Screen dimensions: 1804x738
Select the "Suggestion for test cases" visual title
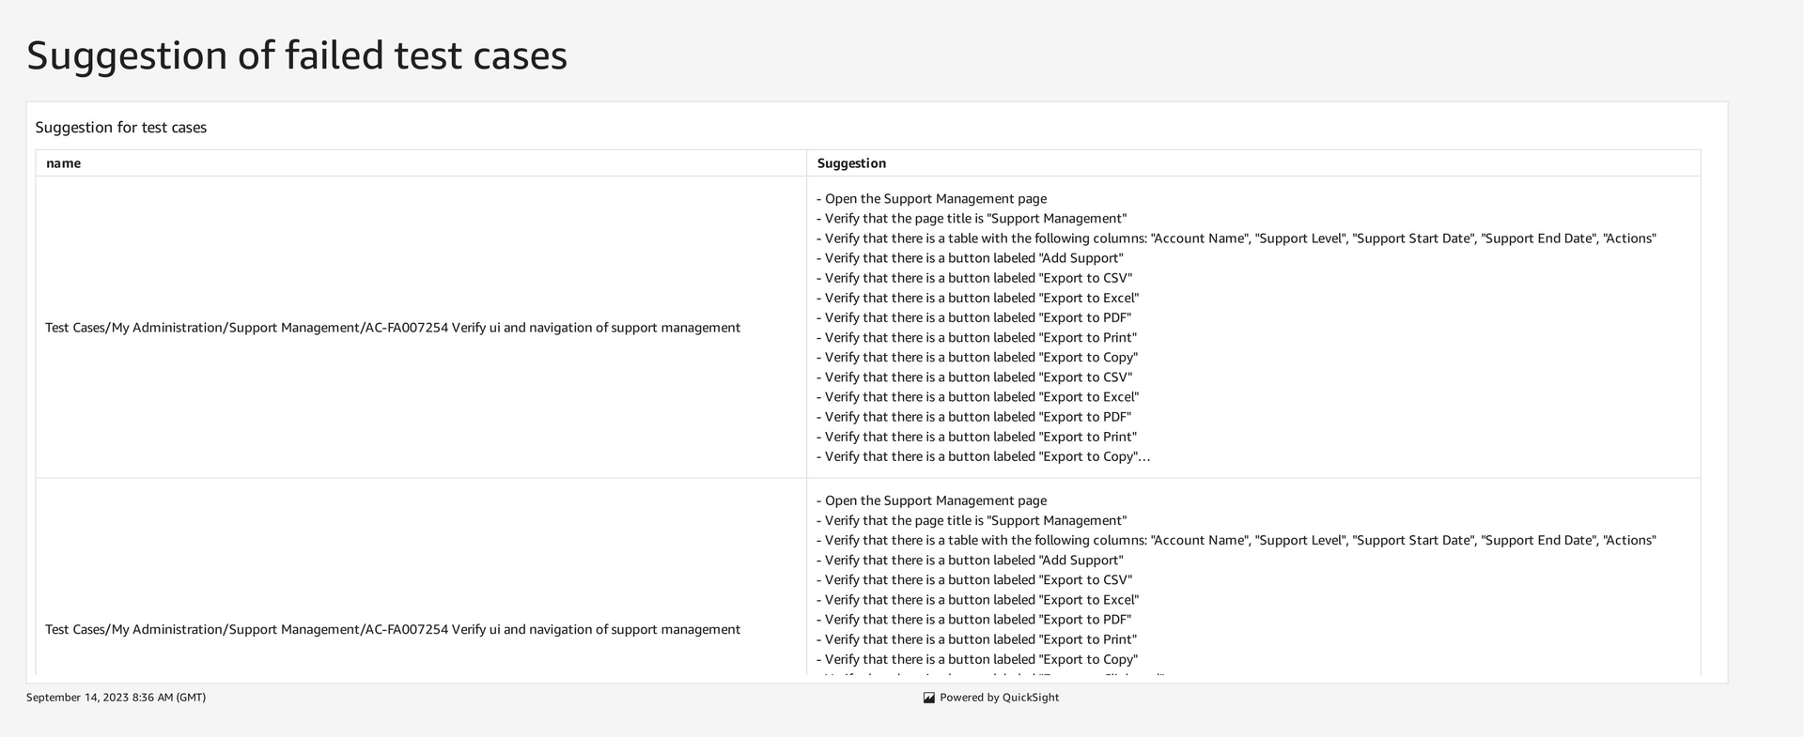point(121,128)
